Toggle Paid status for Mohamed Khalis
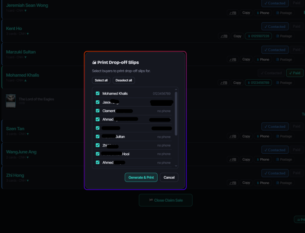 click(295, 73)
